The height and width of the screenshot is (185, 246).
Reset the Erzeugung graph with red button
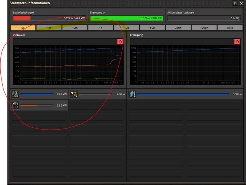(237, 42)
